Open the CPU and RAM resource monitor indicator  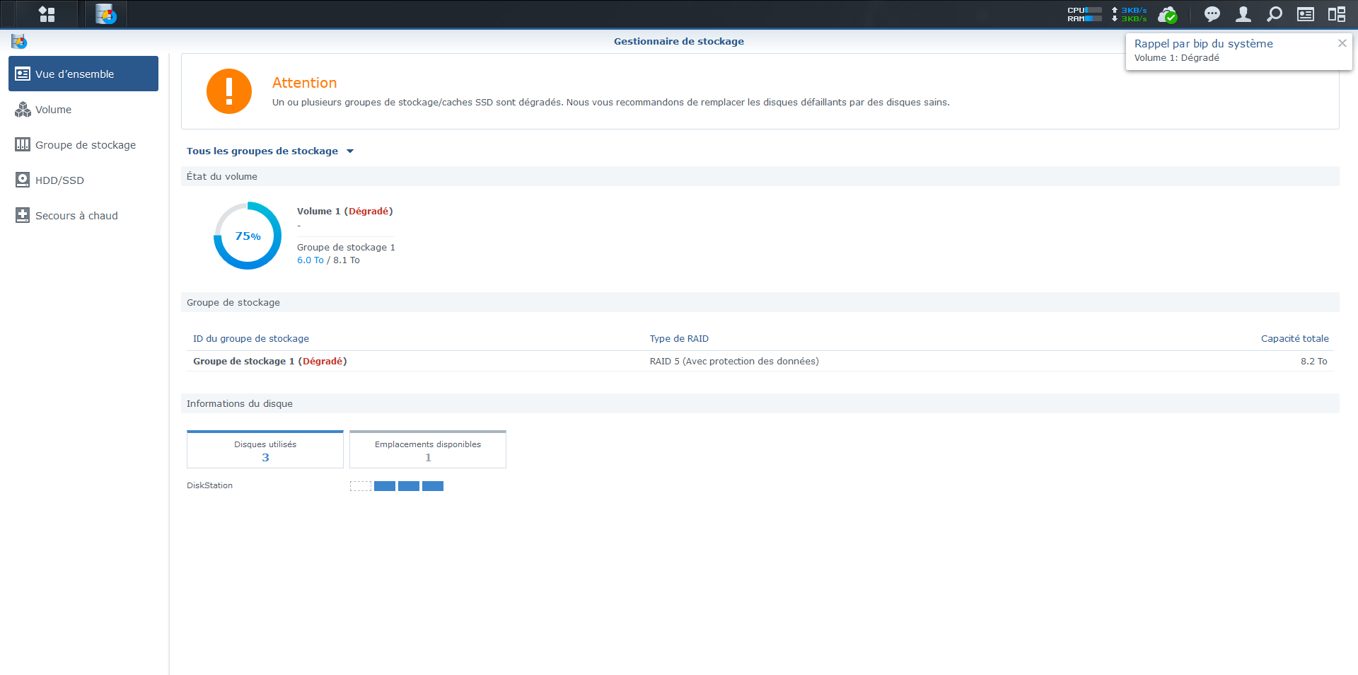[x=1084, y=14]
